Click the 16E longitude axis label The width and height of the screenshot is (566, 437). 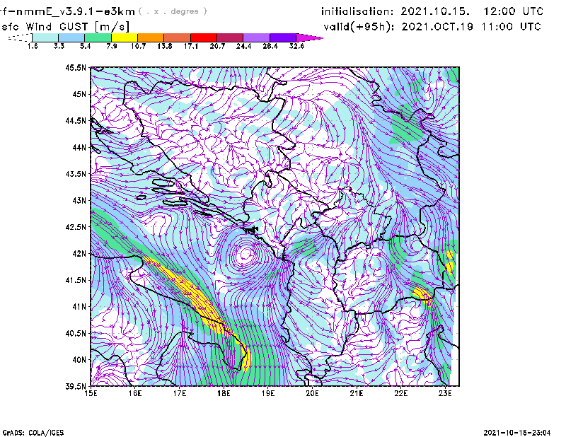coord(135,393)
